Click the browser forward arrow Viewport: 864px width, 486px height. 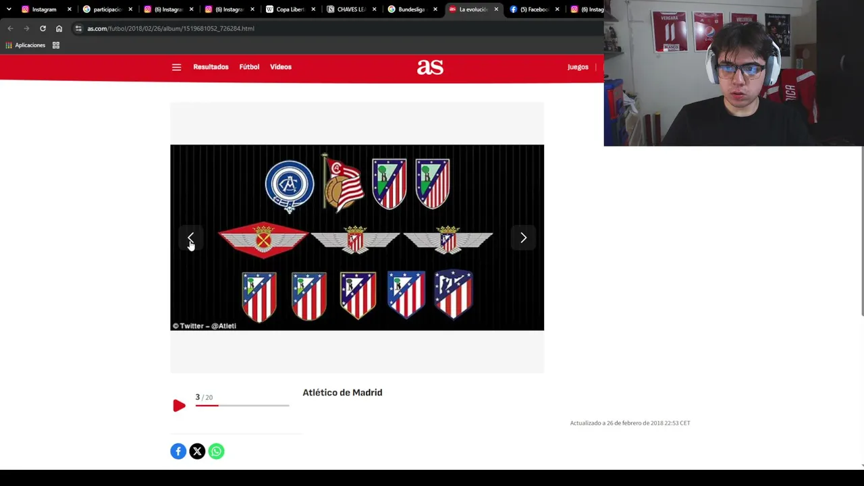26,28
